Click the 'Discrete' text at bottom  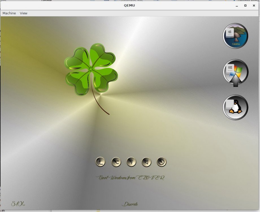coord(130,204)
